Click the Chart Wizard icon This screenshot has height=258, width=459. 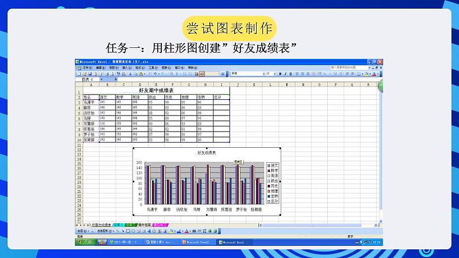[197, 74]
